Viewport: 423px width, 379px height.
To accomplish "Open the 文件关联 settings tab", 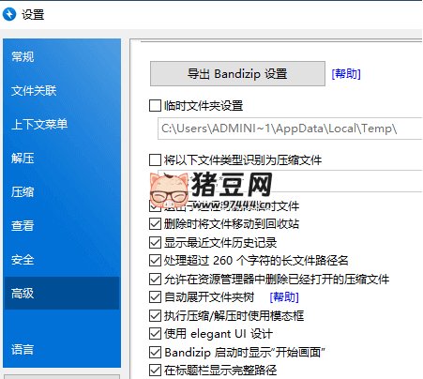I will coord(62,91).
